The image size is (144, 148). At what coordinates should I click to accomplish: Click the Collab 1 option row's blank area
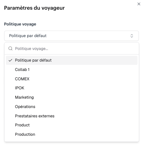click(x=83, y=70)
